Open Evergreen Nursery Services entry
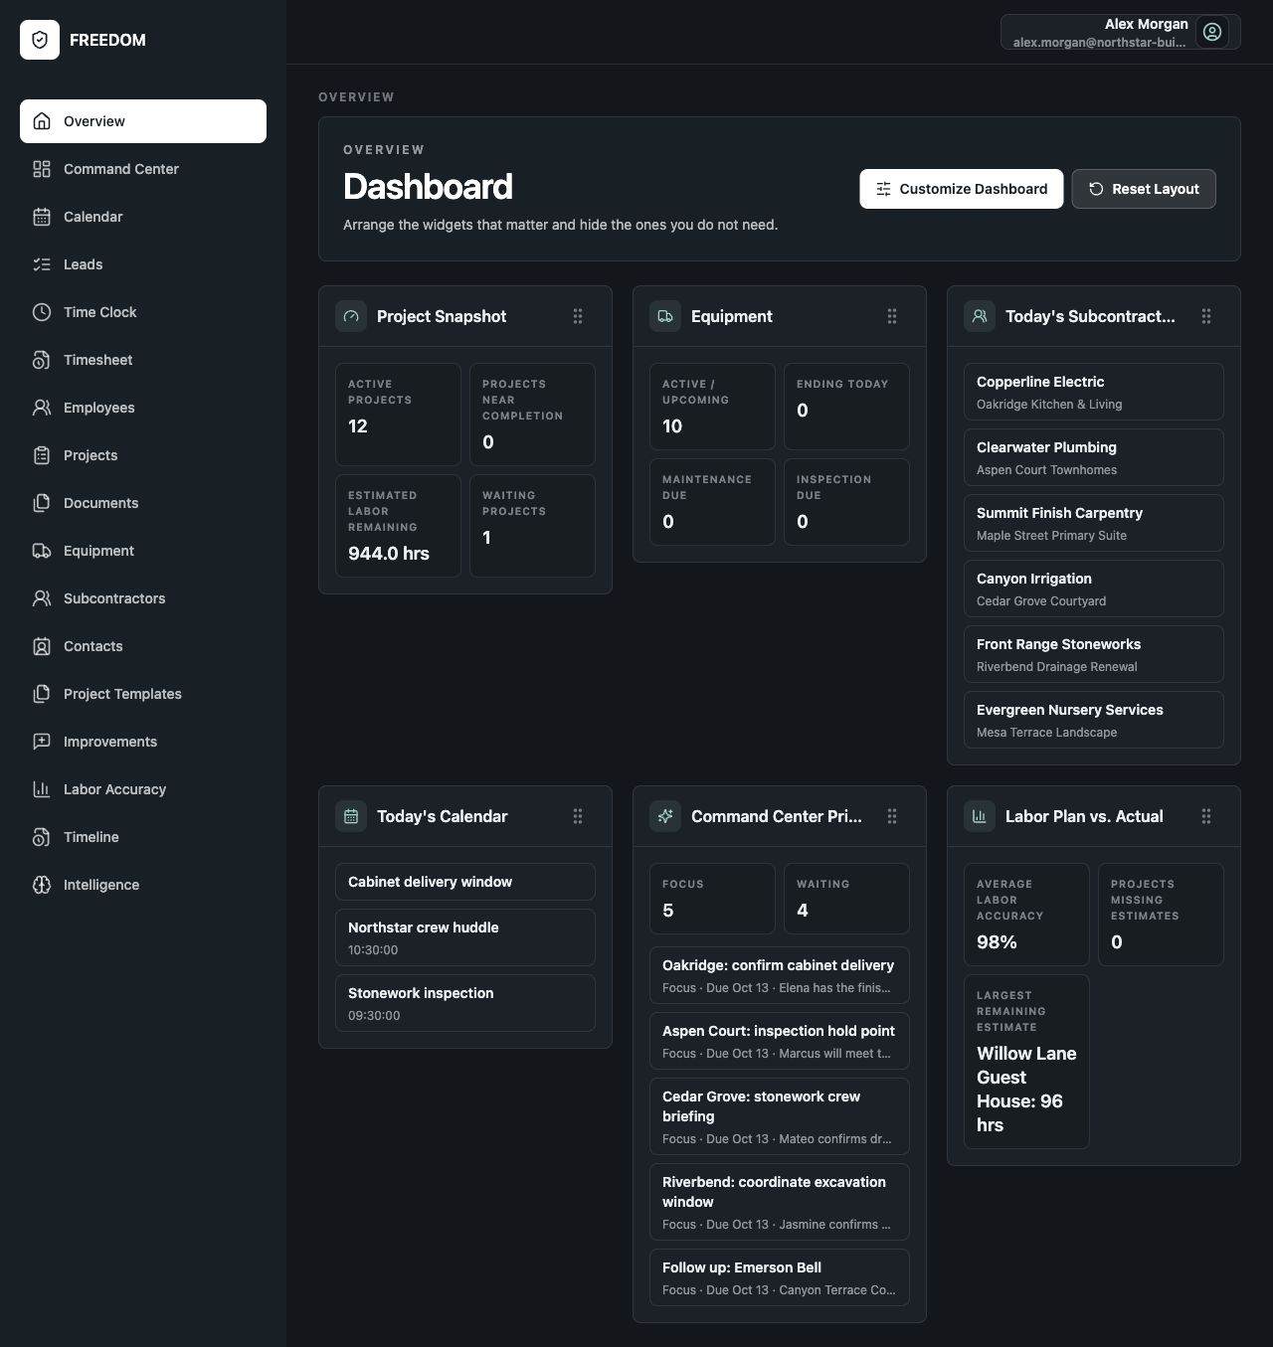The width and height of the screenshot is (1273, 1347). pyautogui.click(x=1094, y=720)
